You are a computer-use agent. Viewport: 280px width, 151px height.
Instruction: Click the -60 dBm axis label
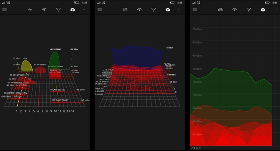(x=197, y=95)
